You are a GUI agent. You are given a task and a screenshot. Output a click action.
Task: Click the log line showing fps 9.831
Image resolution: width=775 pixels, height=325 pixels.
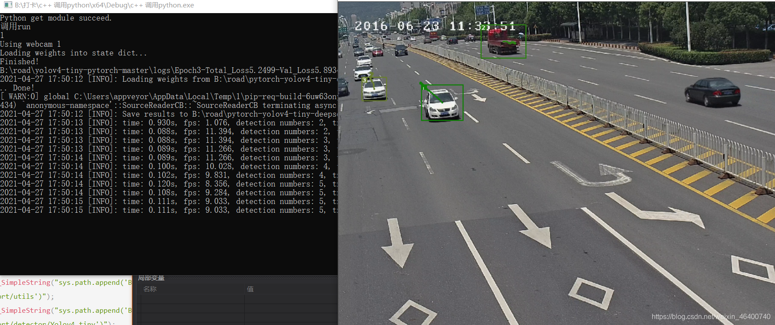[169, 175]
